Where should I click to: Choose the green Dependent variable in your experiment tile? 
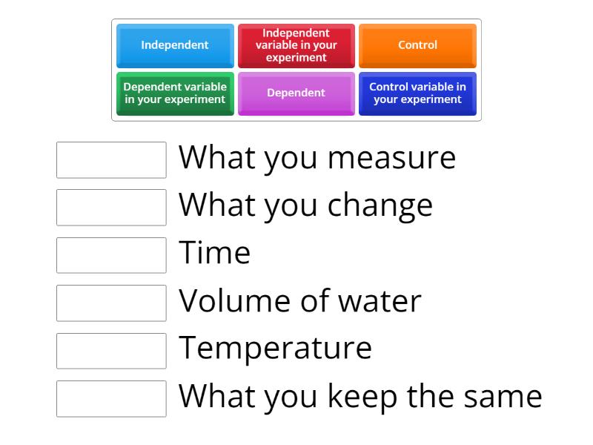[175, 93]
